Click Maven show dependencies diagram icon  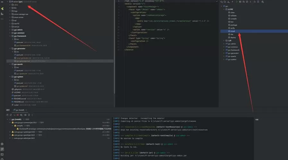pyautogui.click(x=258, y=2)
